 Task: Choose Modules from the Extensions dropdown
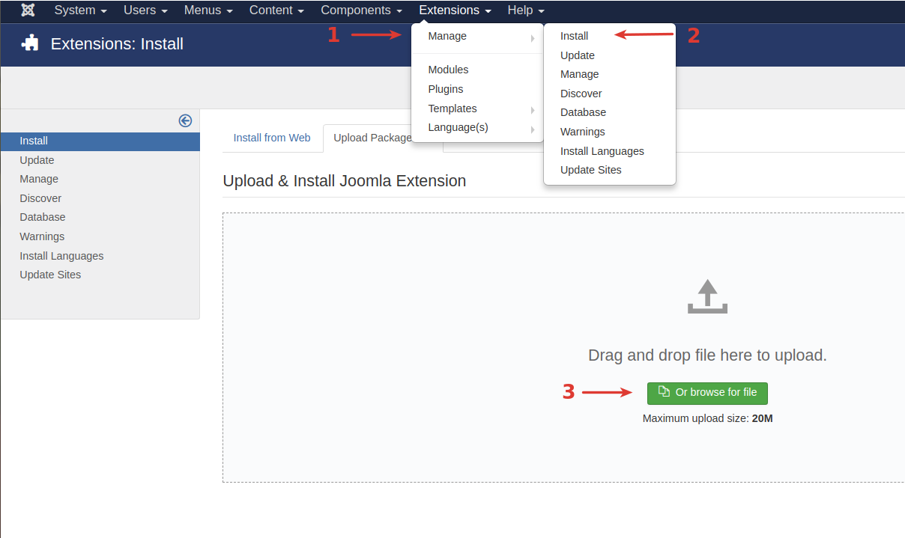point(477,70)
